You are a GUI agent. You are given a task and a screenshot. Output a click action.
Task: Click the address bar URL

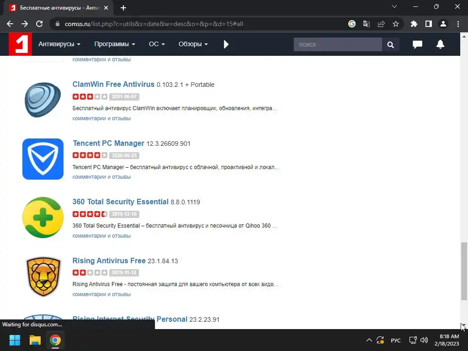154,24
